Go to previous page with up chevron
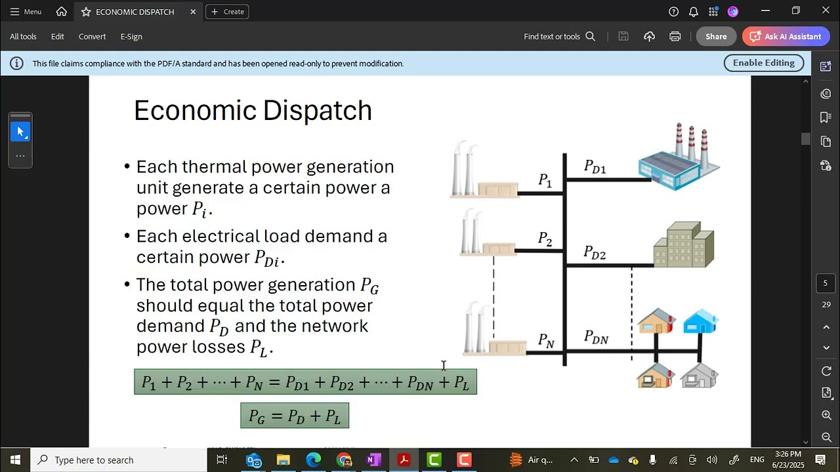The width and height of the screenshot is (840, 472). click(826, 327)
